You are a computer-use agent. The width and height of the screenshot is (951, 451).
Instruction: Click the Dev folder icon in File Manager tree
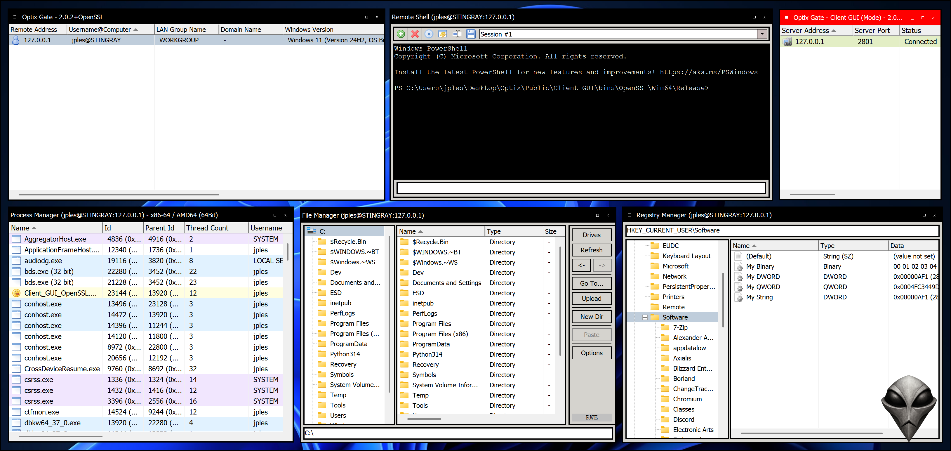click(x=322, y=272)
